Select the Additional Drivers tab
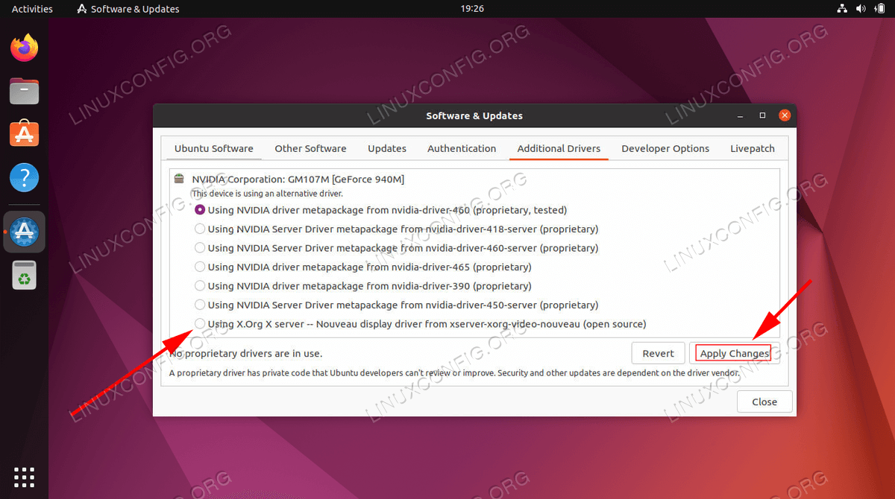 (x=559, y=148)
